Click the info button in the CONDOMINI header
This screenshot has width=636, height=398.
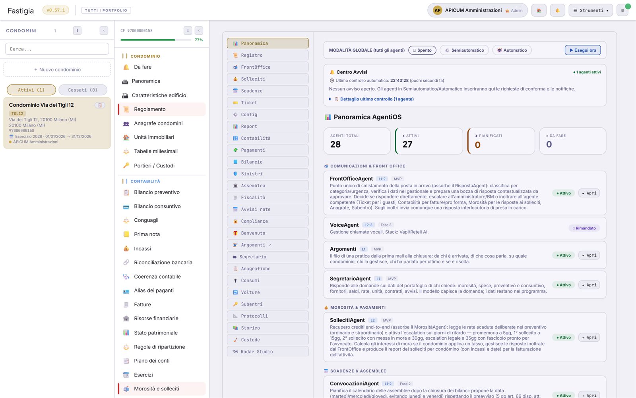coord(77,31)
